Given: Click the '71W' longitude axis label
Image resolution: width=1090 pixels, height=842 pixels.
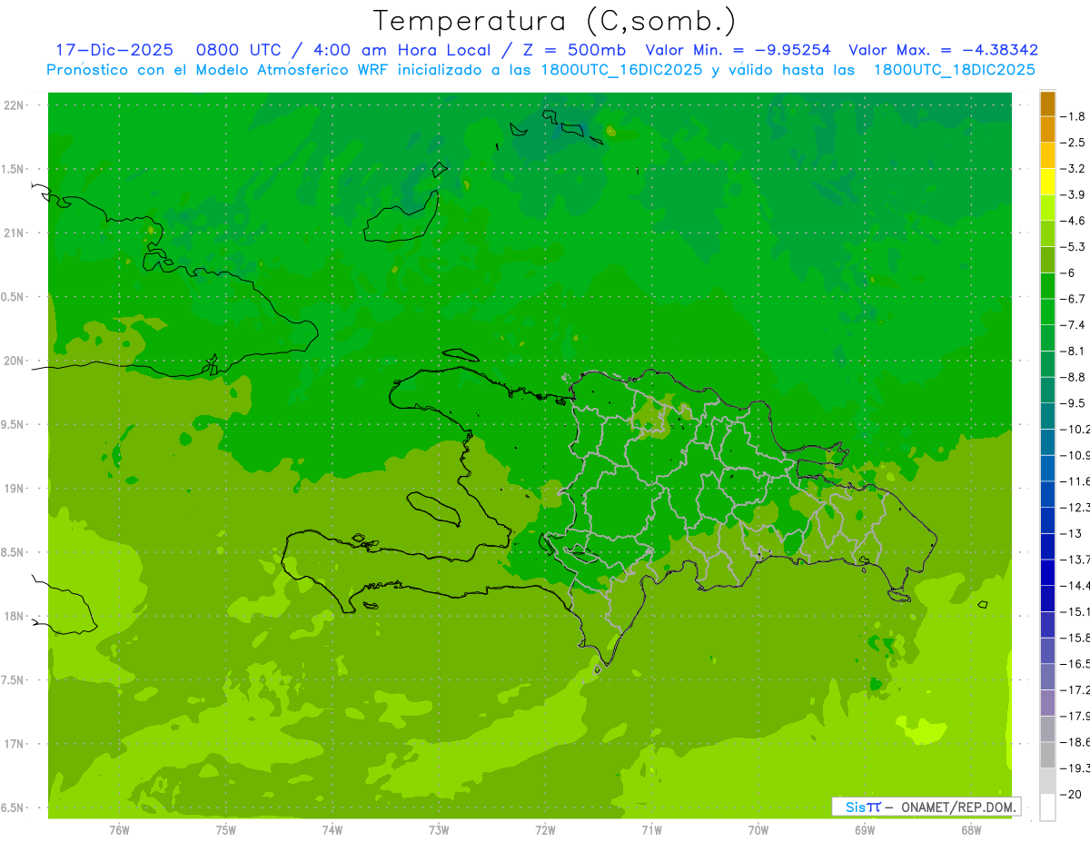Looking at the screenshot, I should point(652,830).
